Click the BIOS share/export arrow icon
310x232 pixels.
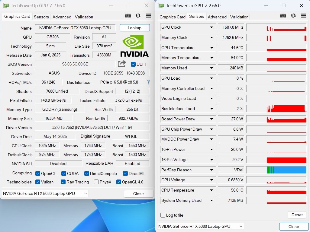pyautogui.click(x=122, y=64)
